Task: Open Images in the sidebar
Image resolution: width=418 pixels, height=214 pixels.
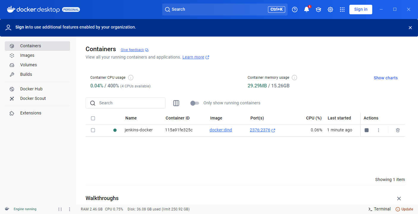Action: (x=37, y=56)
